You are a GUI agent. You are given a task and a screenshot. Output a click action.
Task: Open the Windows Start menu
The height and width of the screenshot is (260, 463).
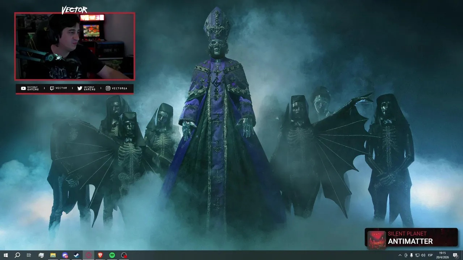pos(5,255)
